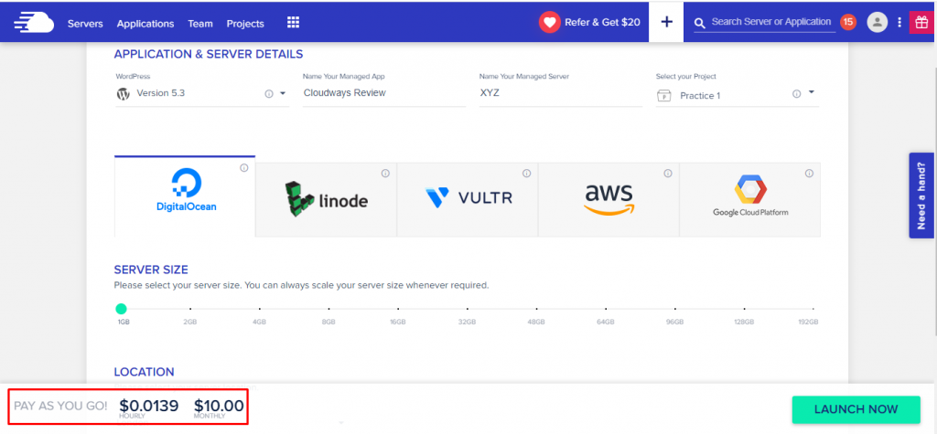937x434 pixels.
Task: Click the managed app name field
Action: click(382, 93)
